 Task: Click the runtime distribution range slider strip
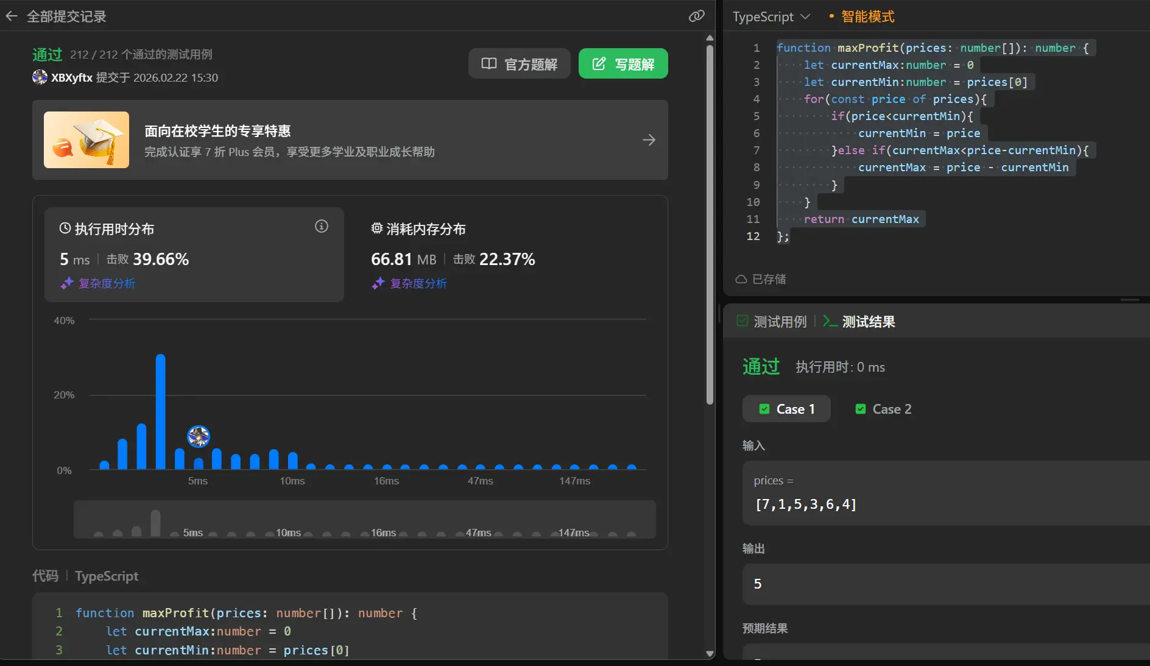[364, 520]
